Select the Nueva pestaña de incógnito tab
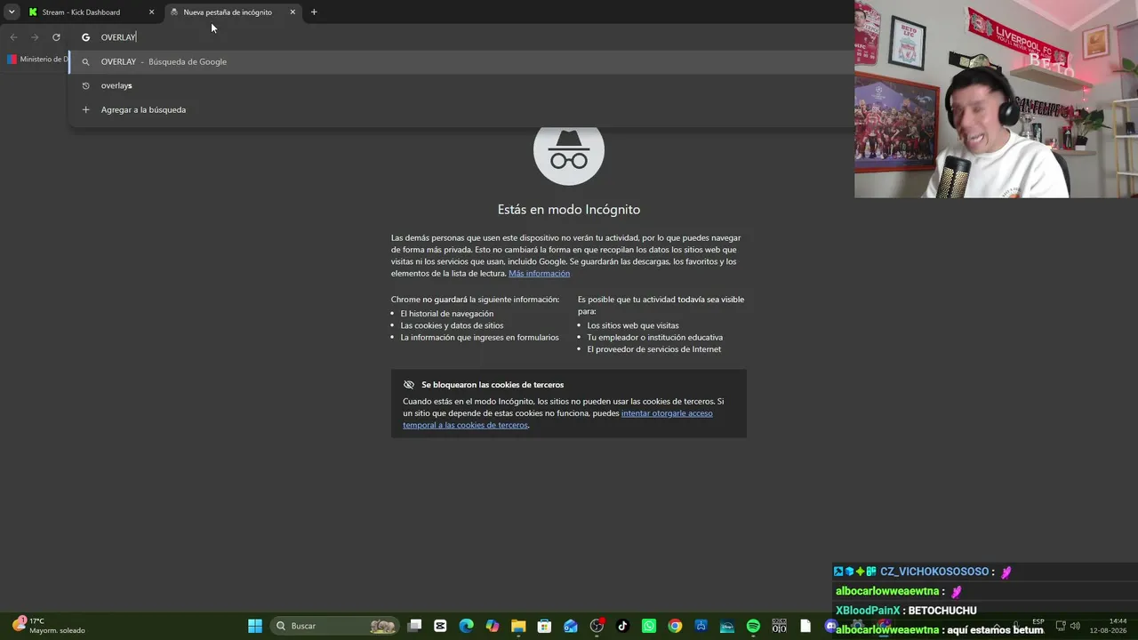The height and width of the screenshot is (640, 1138). pos(234,12)
